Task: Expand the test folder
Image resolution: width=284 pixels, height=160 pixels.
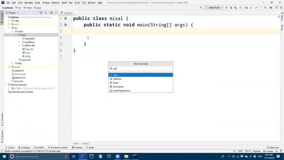Action: (12, 63)
